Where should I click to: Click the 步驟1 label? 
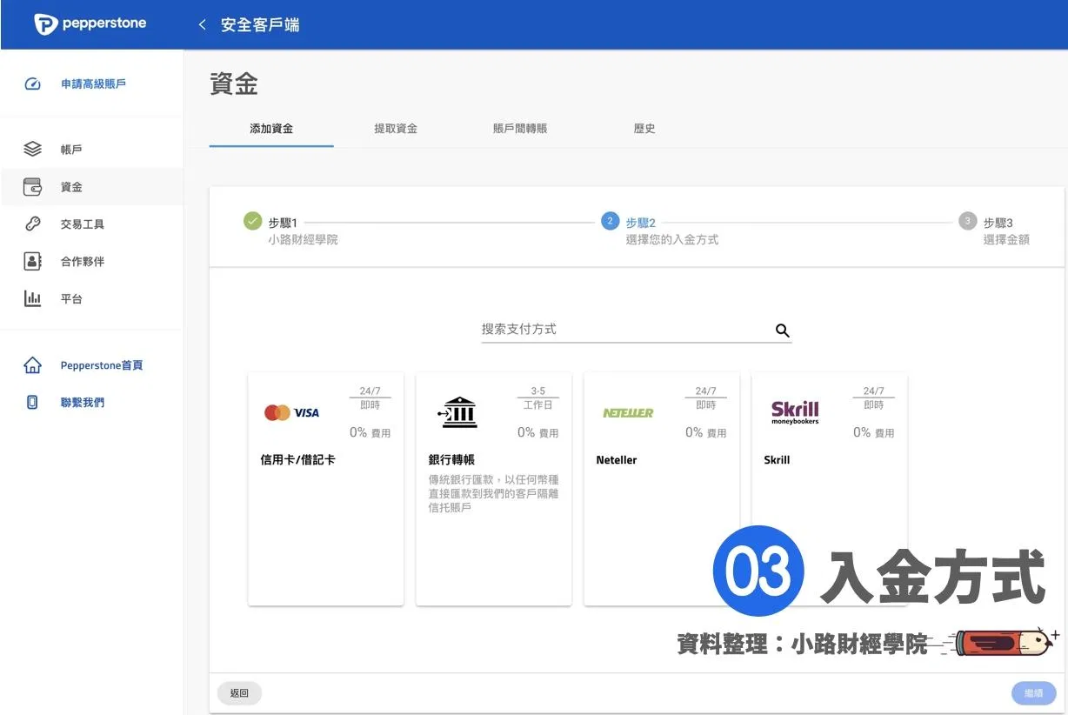point(283,224)
